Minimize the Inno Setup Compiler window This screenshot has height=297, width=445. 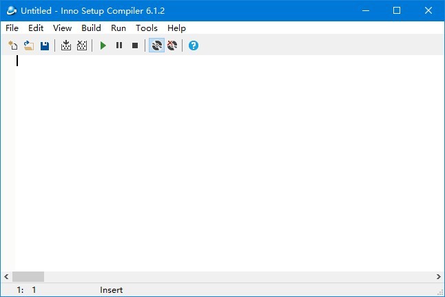coord(366,11)
